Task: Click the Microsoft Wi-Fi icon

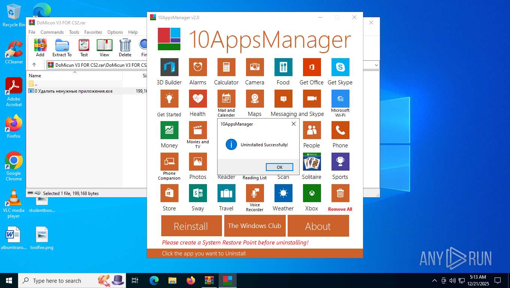Action: tap(340, 99)
